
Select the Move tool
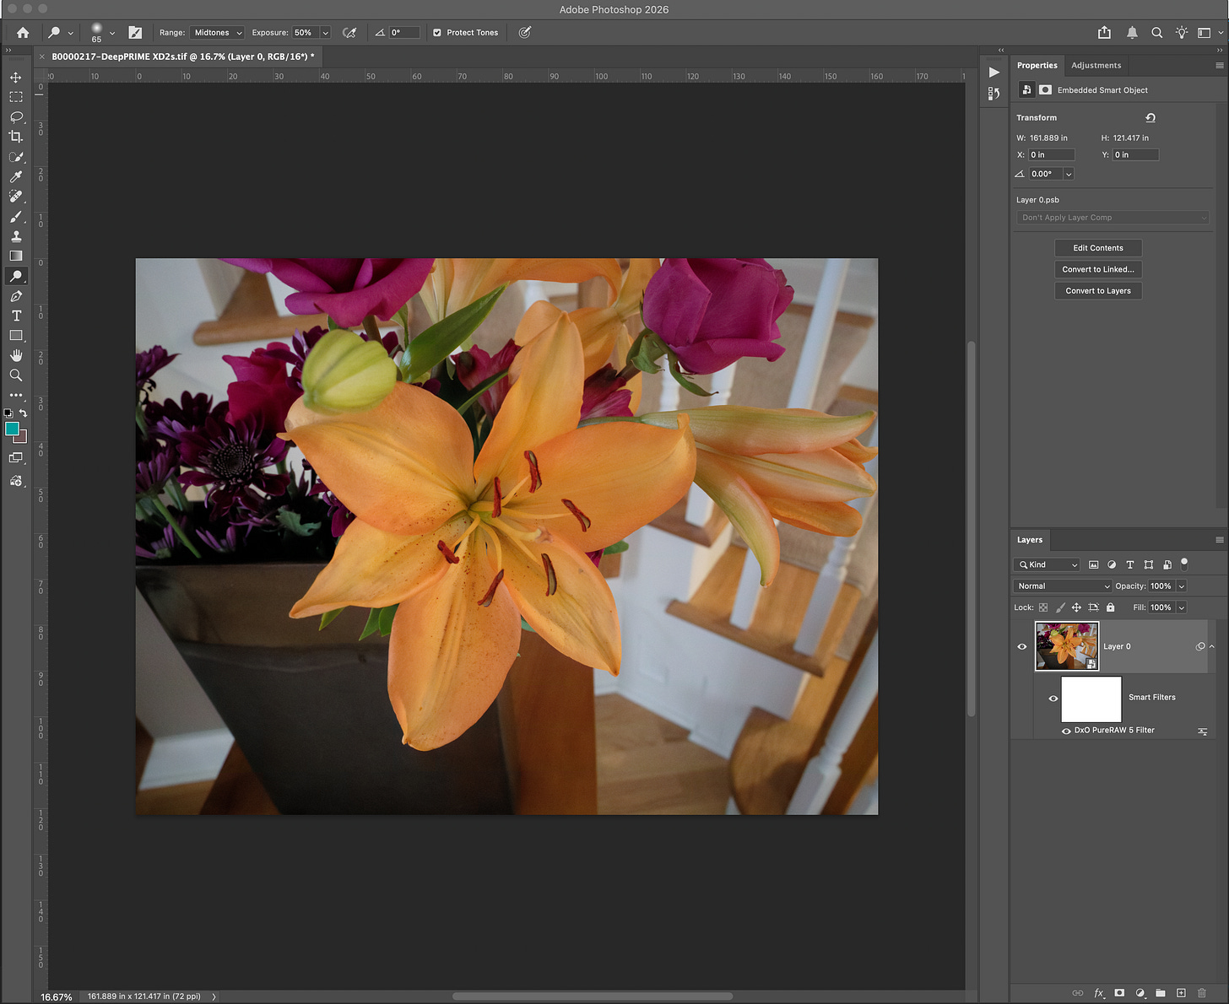(16, 77)
